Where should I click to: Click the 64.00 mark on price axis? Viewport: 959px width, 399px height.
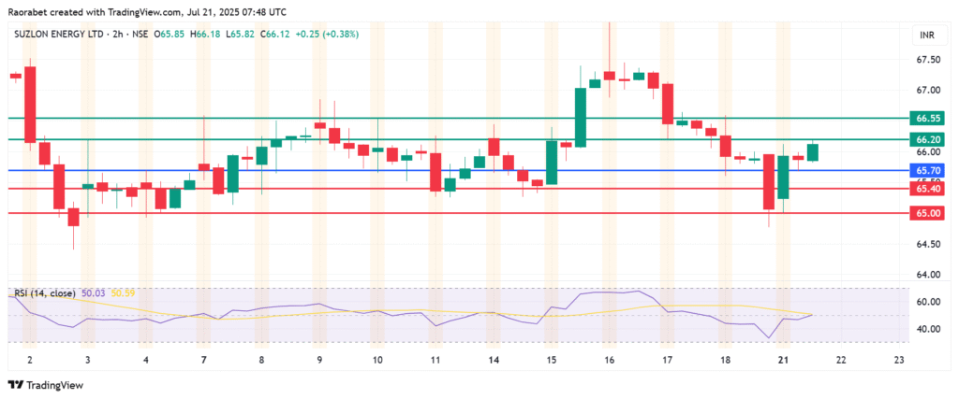coord(928,275)
